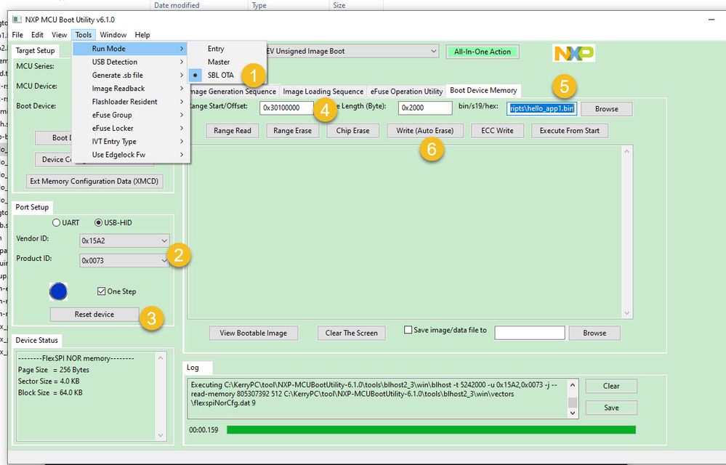Viewport: 726px width, 465px height.
Task: Click the NXP MCU Boot Utility title icon
Action: click(x=17, y=20)
